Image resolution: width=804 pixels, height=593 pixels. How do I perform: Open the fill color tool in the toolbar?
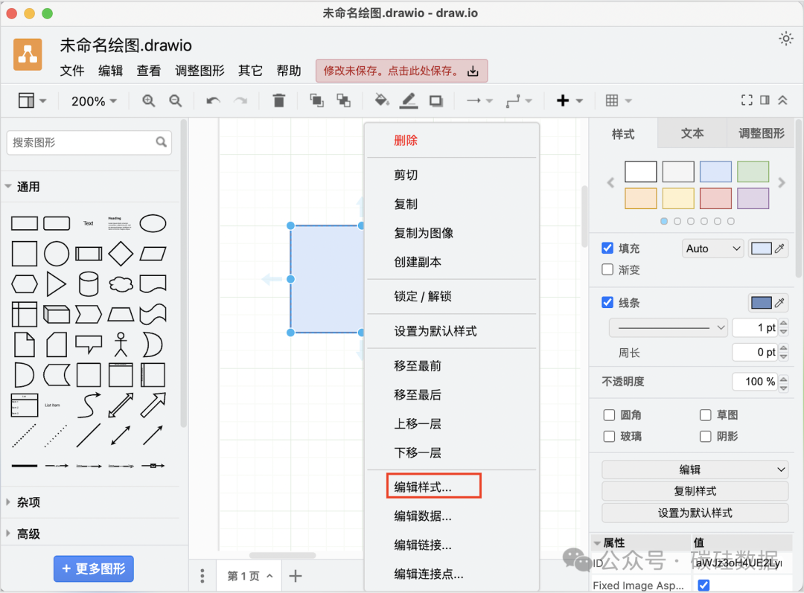point(381,100)
